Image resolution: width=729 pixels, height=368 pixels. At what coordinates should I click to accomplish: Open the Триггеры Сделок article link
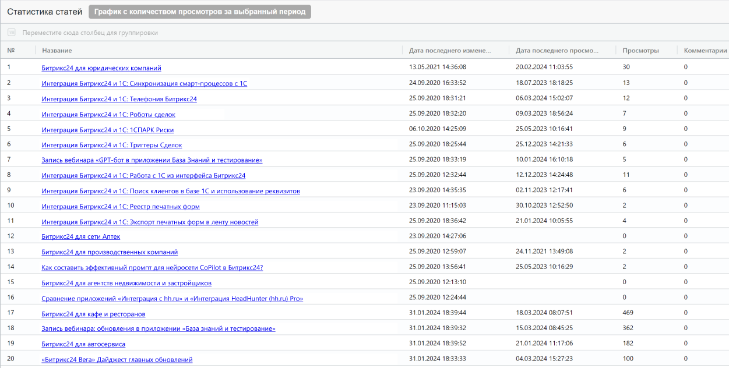(x=112, y=145)
